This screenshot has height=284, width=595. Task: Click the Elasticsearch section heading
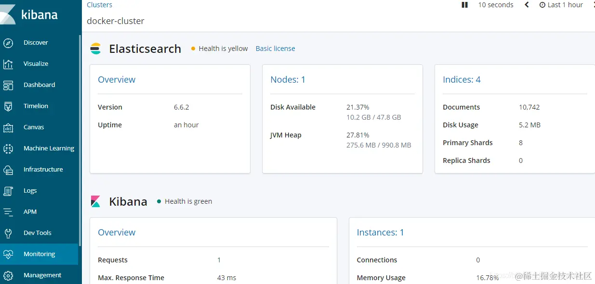coord(145,49)
